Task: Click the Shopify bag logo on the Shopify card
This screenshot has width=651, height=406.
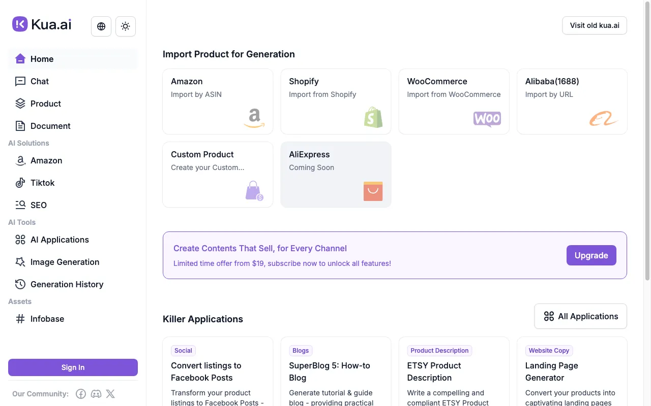Action: tap(373, 117)
